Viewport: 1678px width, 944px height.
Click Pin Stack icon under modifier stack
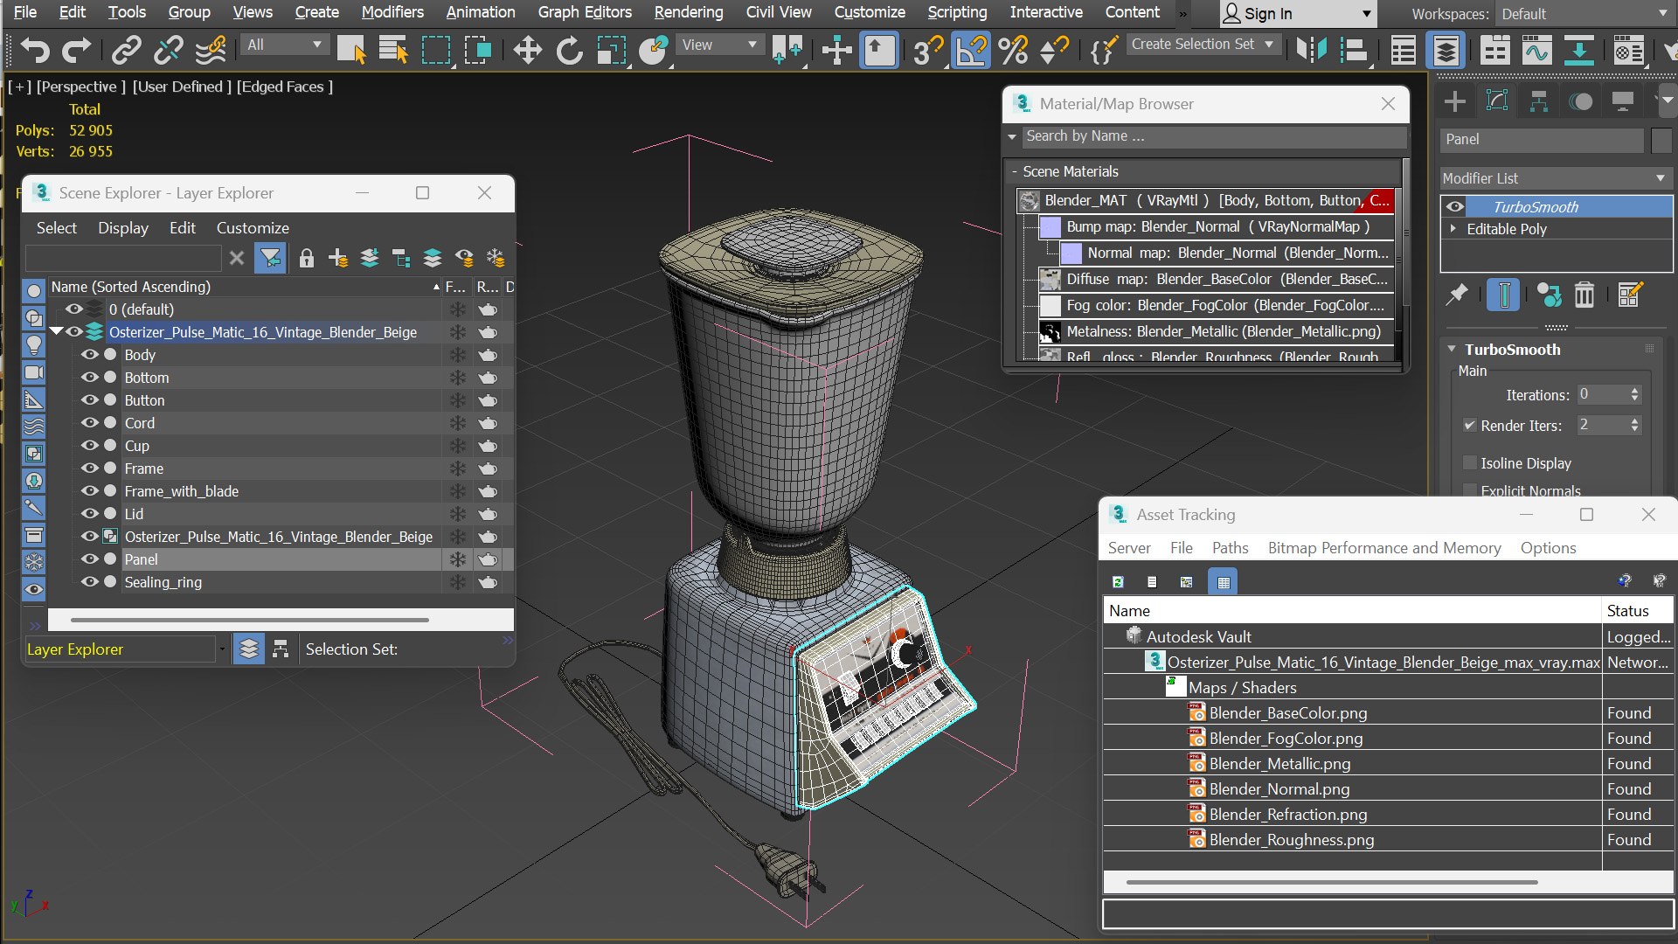click(1457, 295)
